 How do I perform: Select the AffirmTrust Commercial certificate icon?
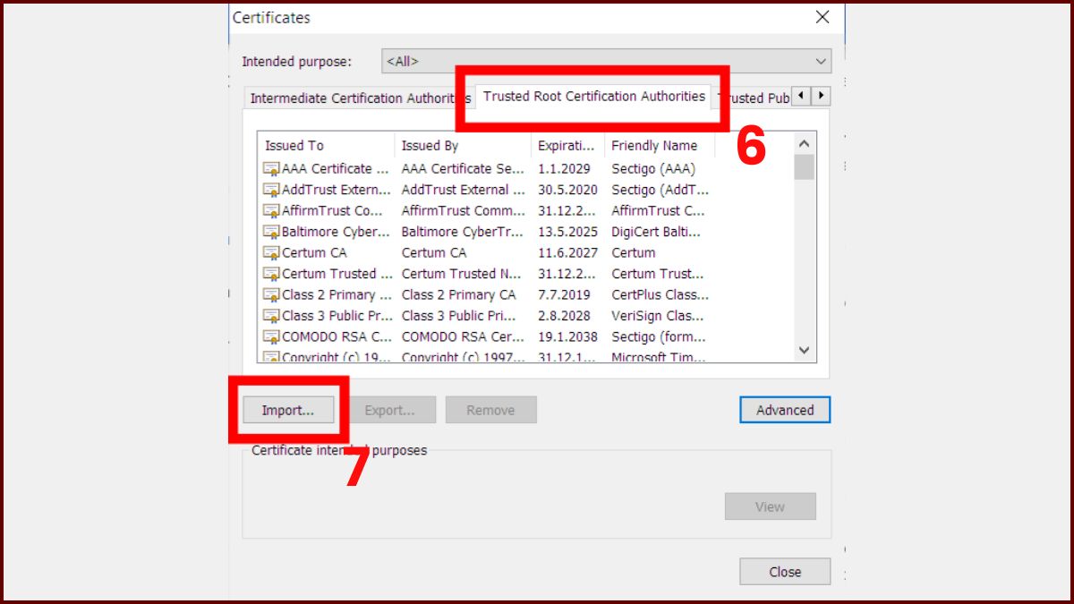click(x=270, y=210)
